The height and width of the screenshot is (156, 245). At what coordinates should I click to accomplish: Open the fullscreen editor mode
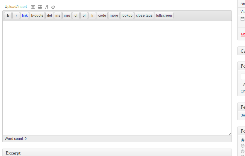click(x=164, y=16)
